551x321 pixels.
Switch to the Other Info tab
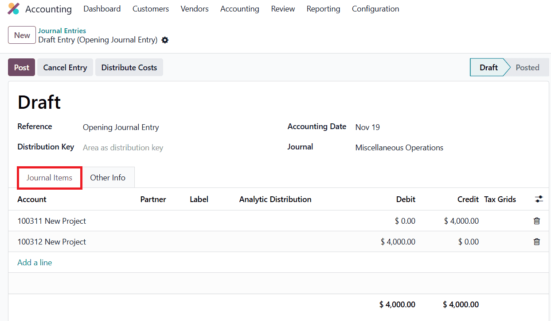108,177
